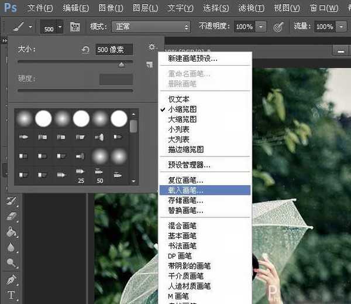Expand the 不透明度 opacity dropdown arrow

[260, 27]
